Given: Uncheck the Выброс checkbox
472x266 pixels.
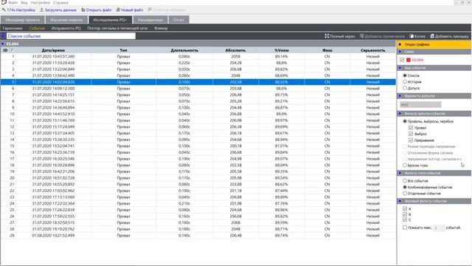Looking at the screenshot, I should pyautogui.click(x=411, y=134).
